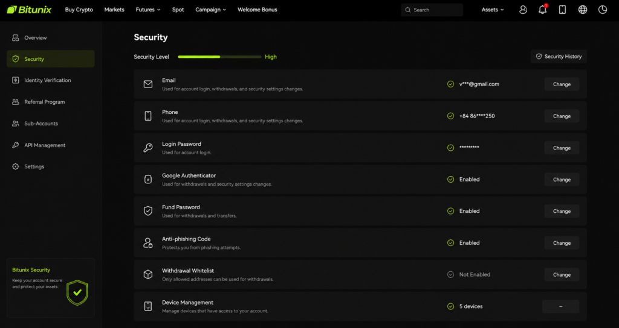Click the Fund Password enabled check mark
Screen dimensions: 619x328
point(450,211)
